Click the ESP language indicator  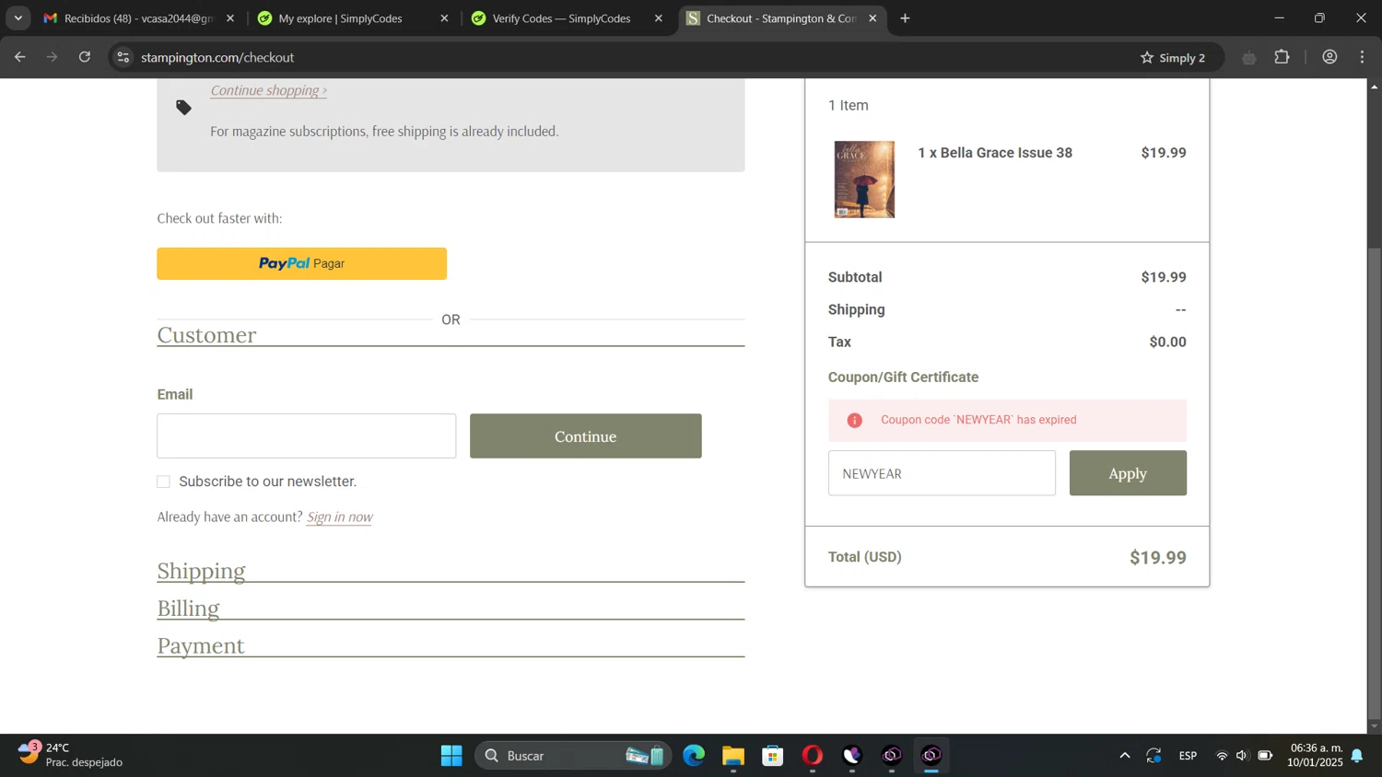point(1188,756)
